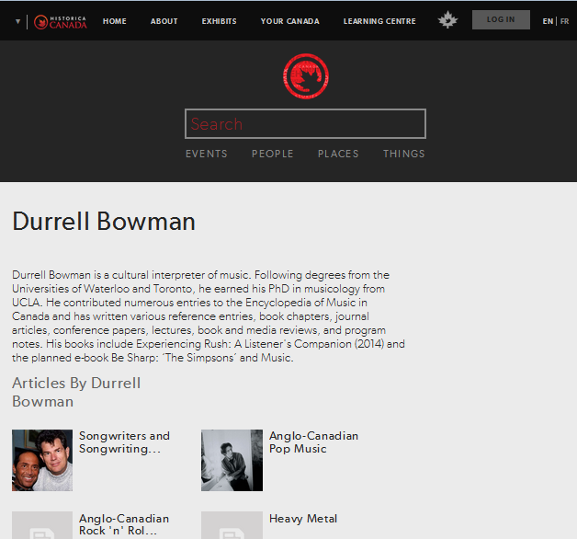
Task: Filter search by Events
Action: 207,154
